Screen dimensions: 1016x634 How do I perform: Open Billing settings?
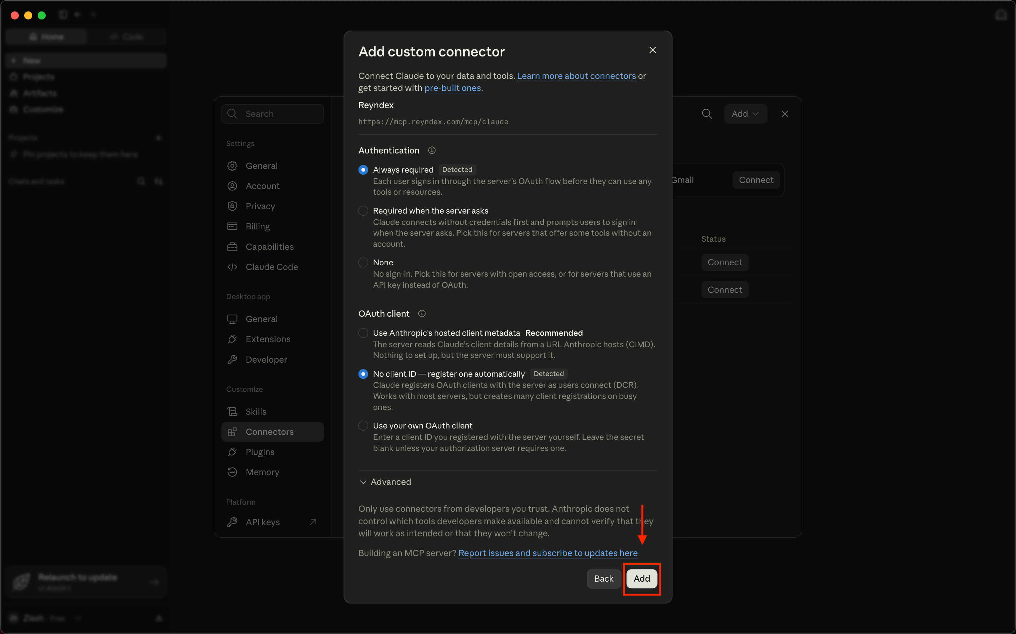[x=273, y=226]
